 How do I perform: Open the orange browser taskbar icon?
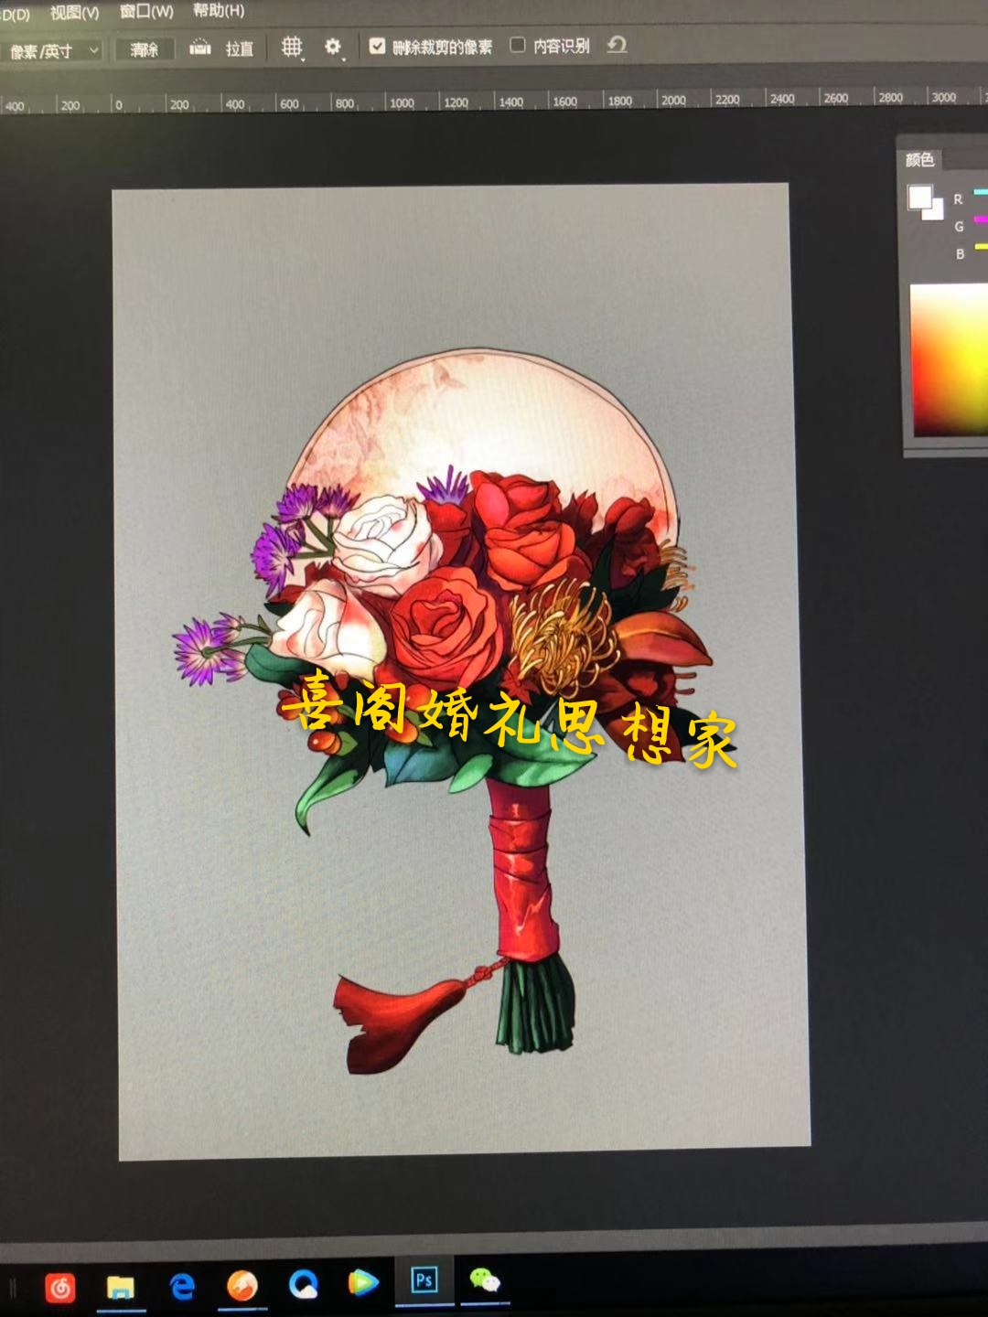[242, 1286]
